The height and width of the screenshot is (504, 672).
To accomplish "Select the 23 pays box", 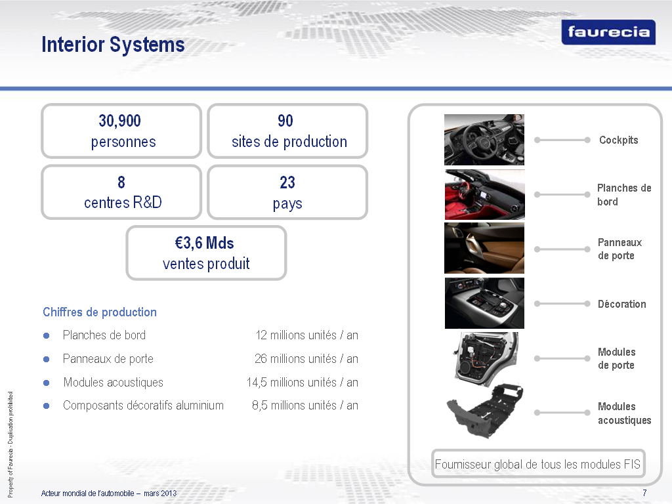I will pos(287,192).
